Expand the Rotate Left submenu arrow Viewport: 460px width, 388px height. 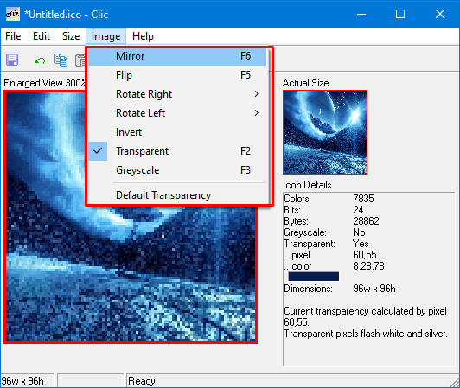click(257, 113)
